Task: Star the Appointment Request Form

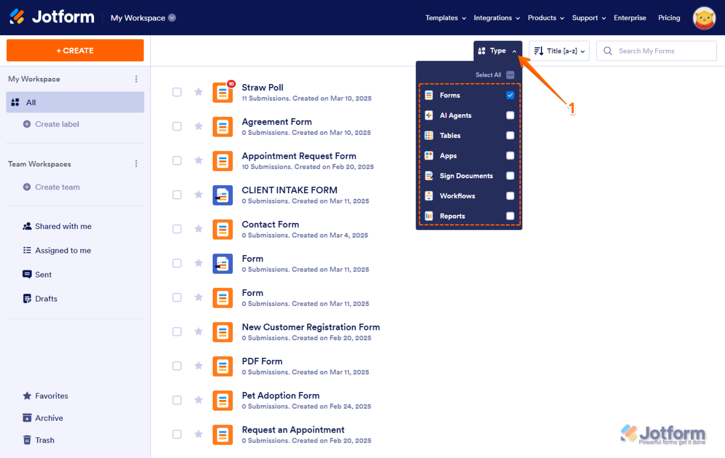Action: click(x=198, y=160)
